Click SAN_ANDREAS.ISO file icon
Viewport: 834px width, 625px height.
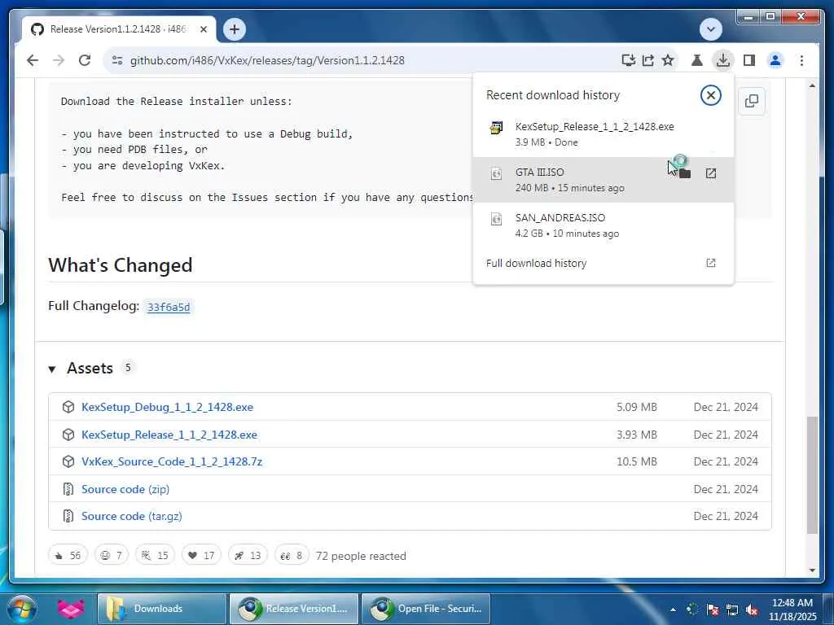[496, 219]
